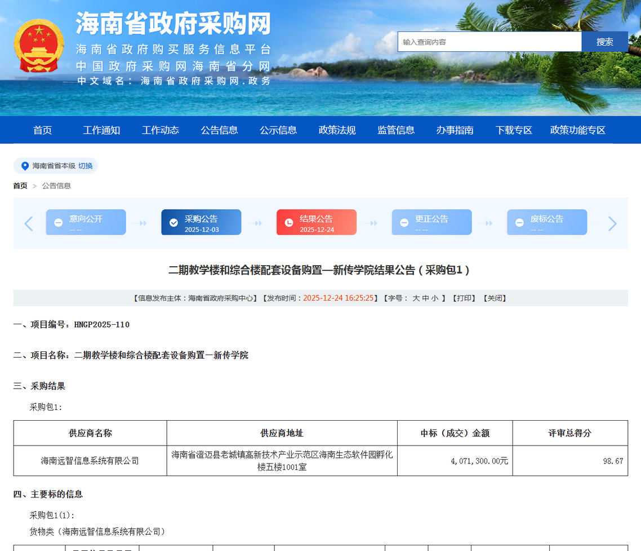
Task: Click the minus icon on 废标公告
Action: coord(519,223)
